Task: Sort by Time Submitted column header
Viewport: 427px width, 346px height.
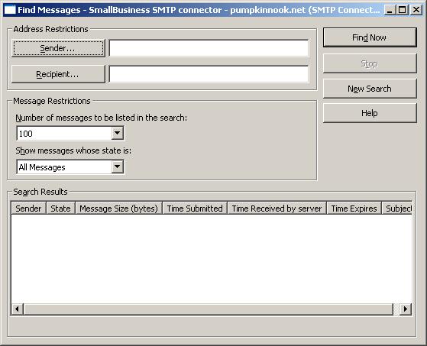Action: tap(195, 209)
